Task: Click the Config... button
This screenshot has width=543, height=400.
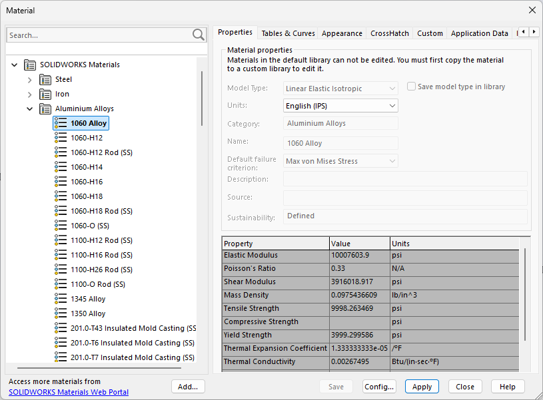Action: coord(379,387)
